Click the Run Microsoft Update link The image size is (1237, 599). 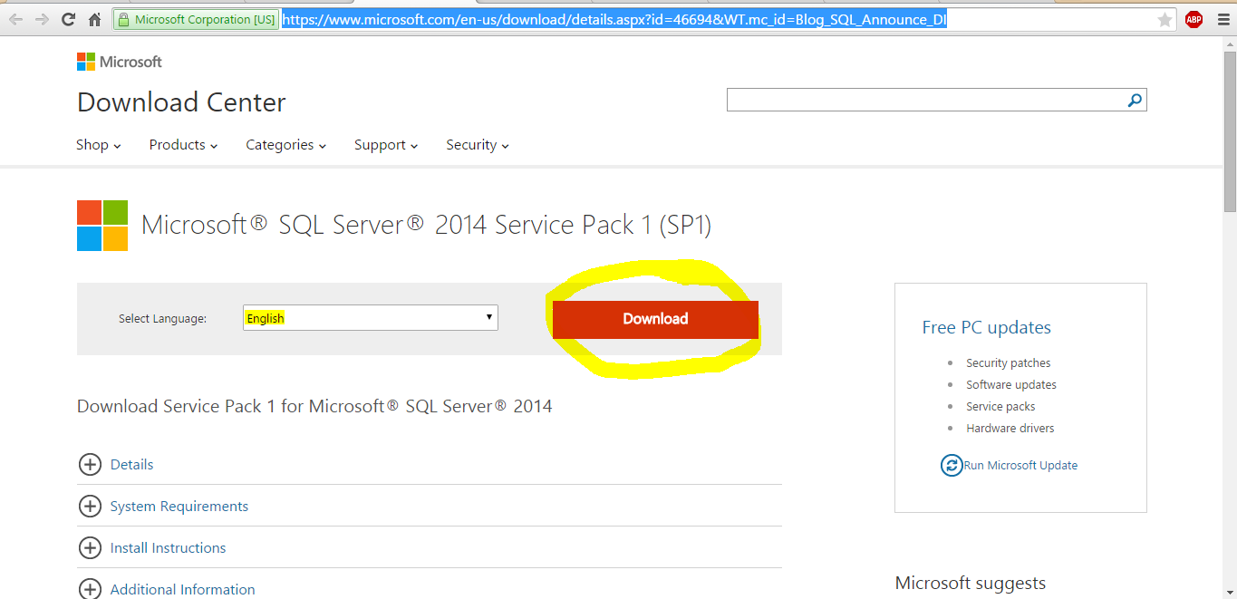click(1020, 466)
